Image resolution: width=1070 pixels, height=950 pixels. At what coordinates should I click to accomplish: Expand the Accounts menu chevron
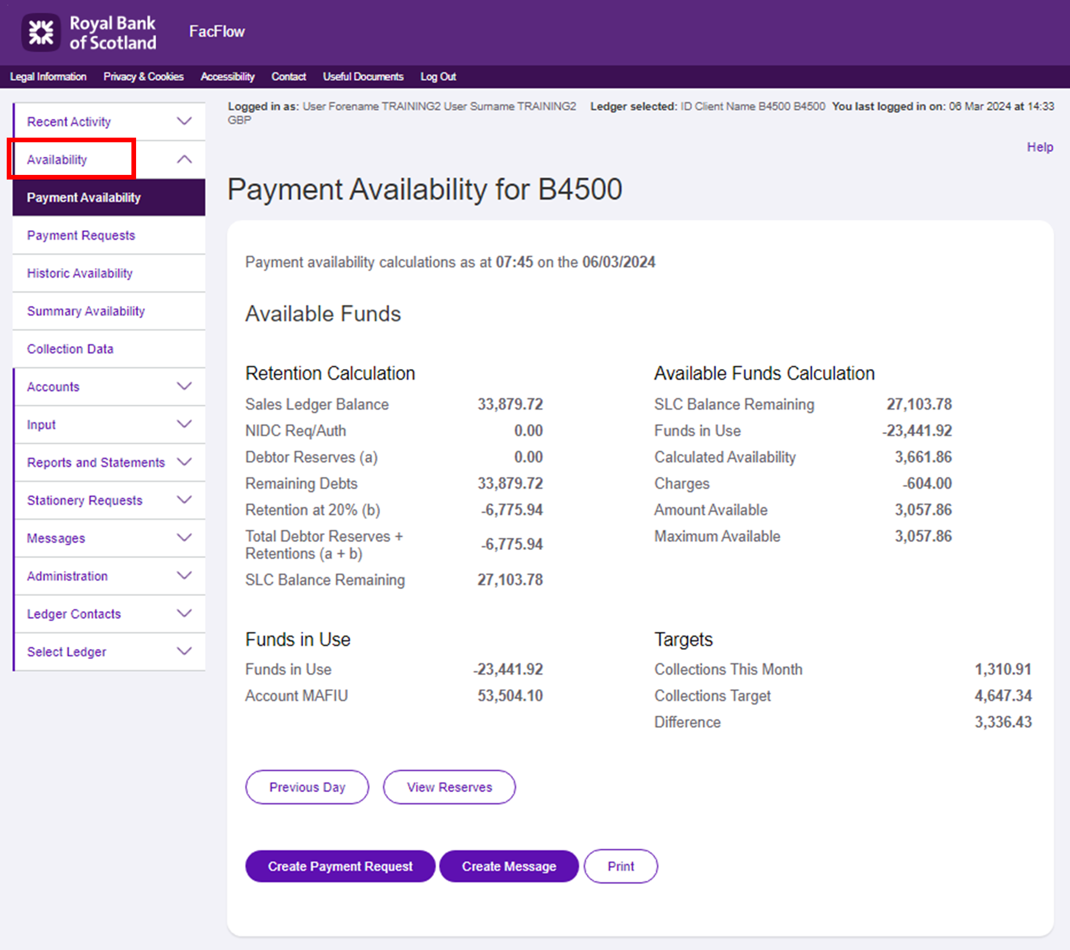pos(184,387)
